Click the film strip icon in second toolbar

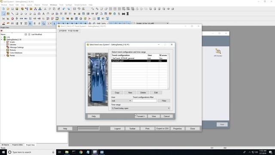(x=123, y=14)
